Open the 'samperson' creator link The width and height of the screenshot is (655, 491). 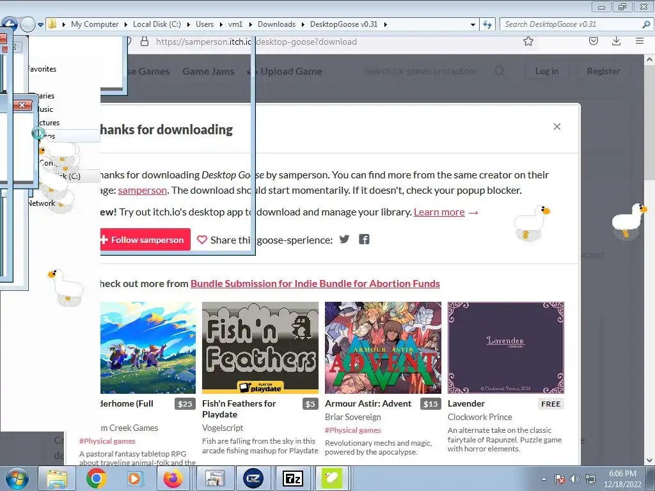(x=143, y=191)
